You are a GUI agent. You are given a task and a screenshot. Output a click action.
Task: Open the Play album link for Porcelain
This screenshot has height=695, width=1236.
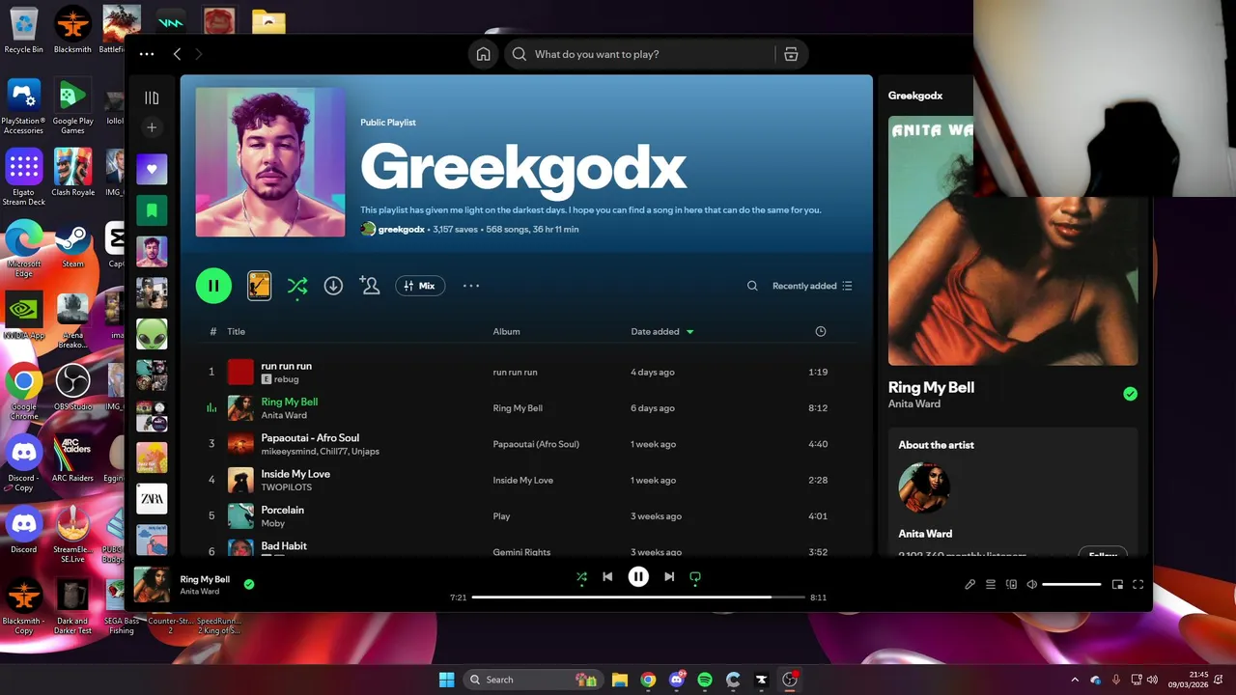(x=501, y=516)
